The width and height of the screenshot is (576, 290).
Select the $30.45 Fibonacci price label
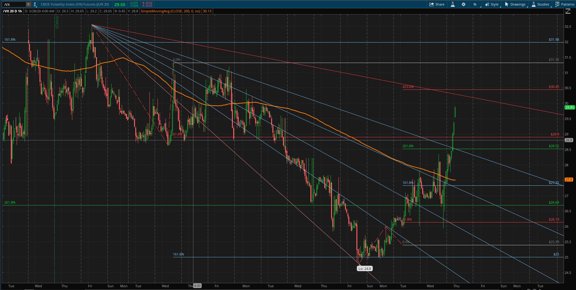[554, 87]
